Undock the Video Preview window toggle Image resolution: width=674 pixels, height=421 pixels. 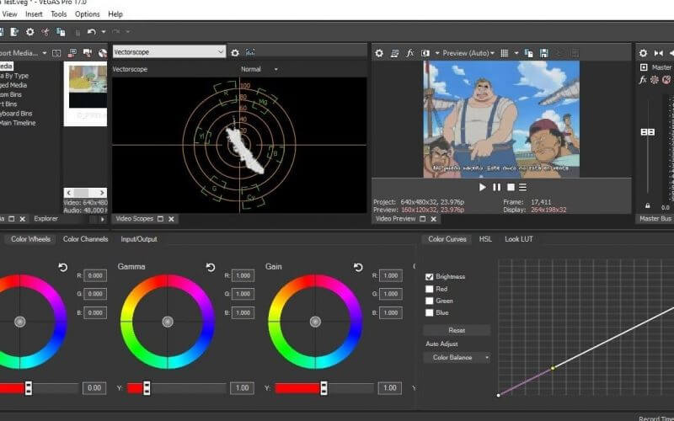(x=423, y=219)
